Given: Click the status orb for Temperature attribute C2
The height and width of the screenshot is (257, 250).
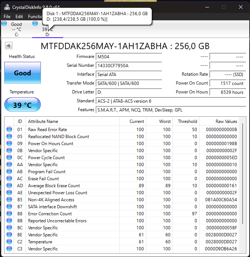Looking at the screenshot, I should point(9,241).
